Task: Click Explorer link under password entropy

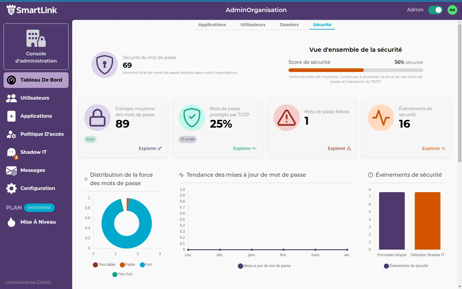Action: [x=150, y=148]
